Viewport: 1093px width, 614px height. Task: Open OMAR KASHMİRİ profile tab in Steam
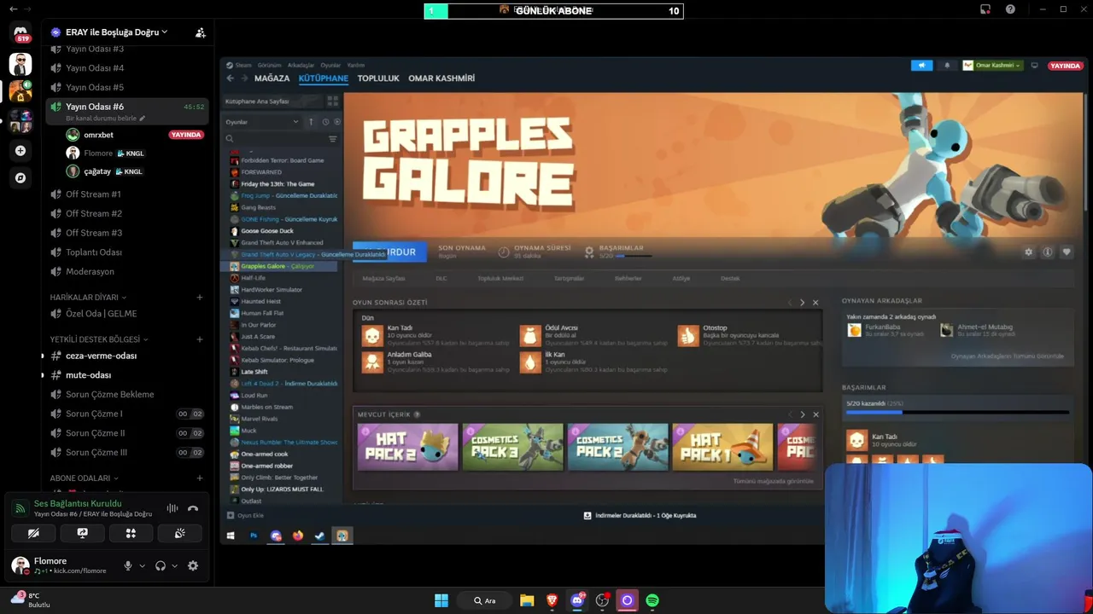(441, 78)
